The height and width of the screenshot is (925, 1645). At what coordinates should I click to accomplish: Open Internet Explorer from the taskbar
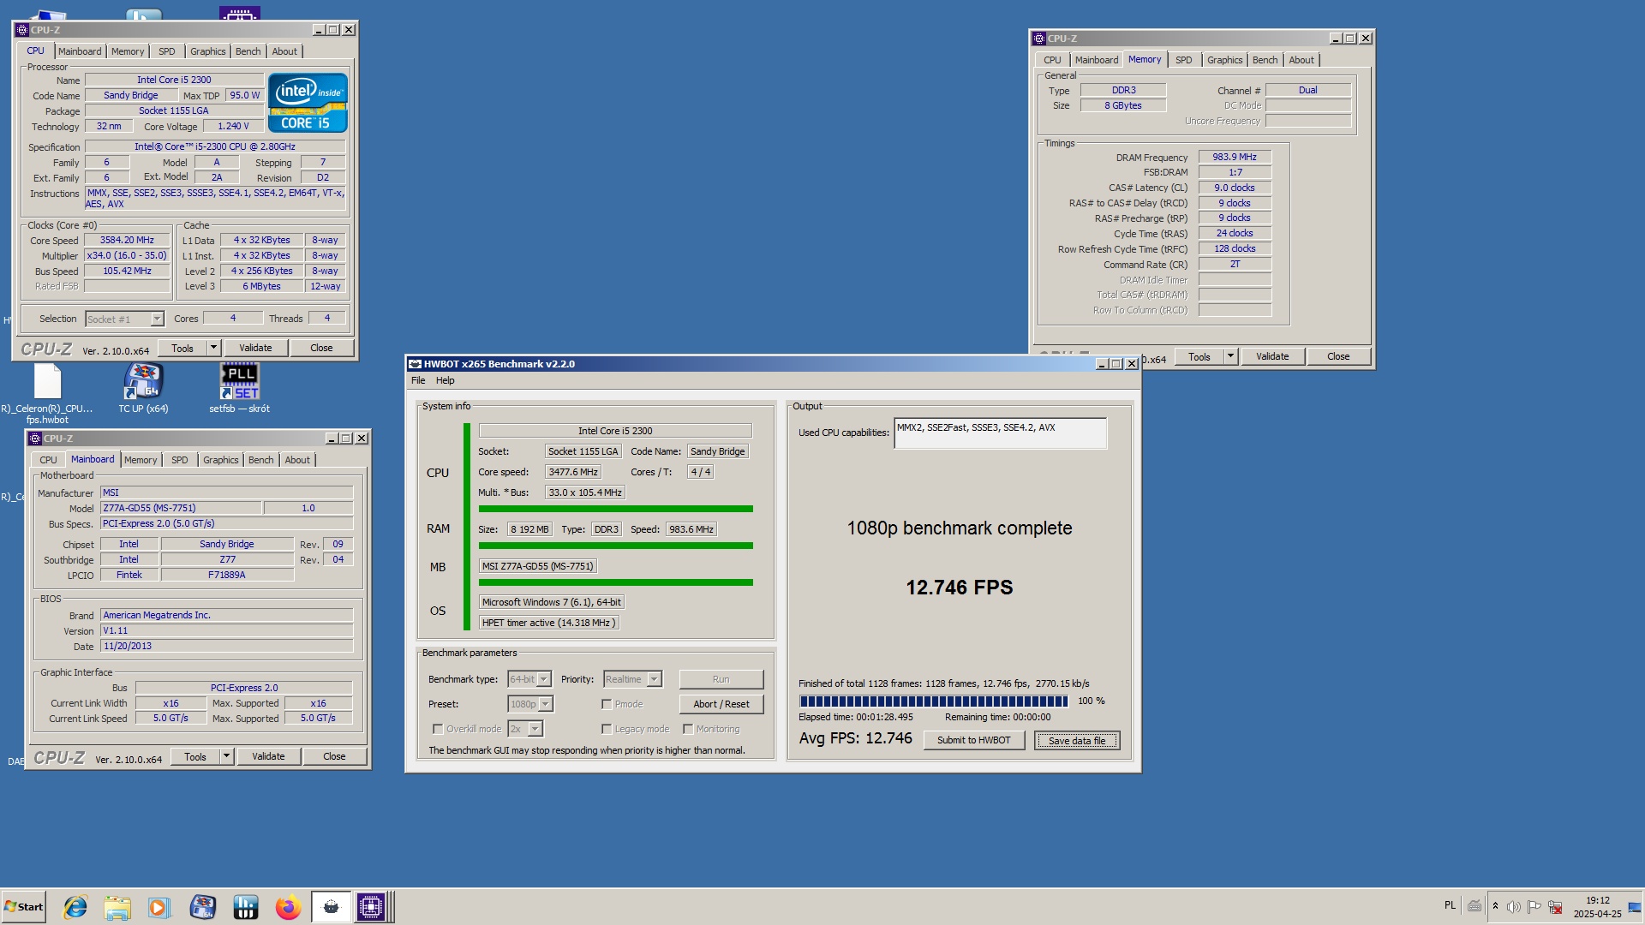[x=75, y=907]
